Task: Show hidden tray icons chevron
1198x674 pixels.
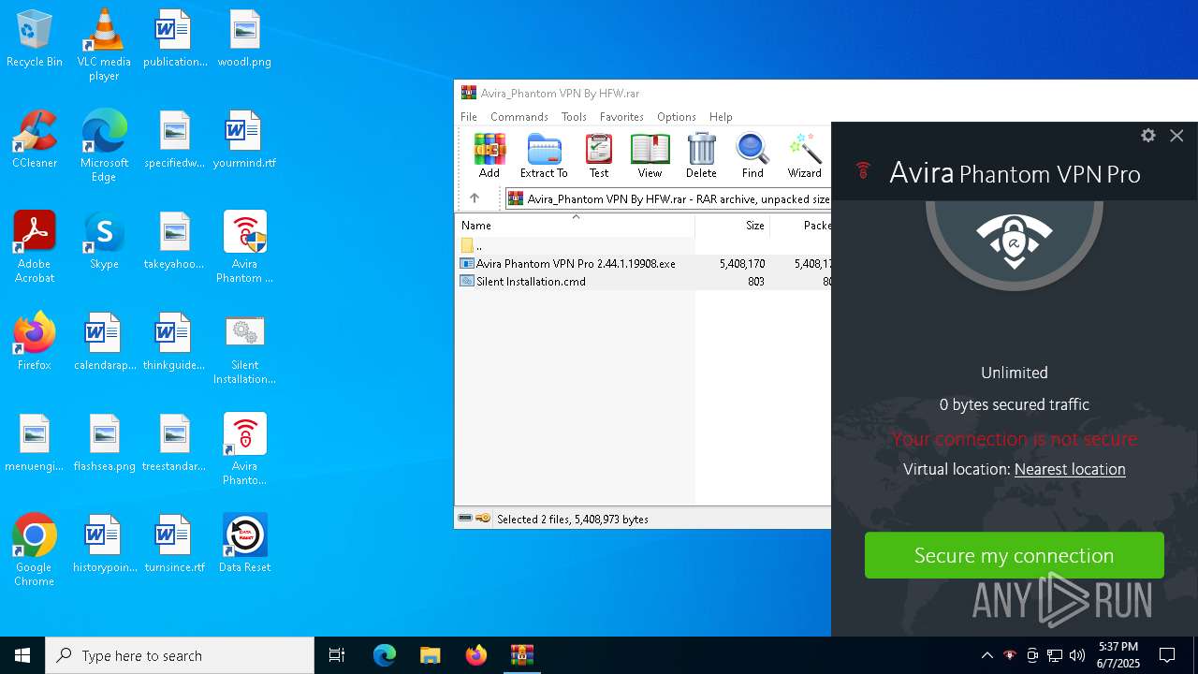Action: (986, 655)
